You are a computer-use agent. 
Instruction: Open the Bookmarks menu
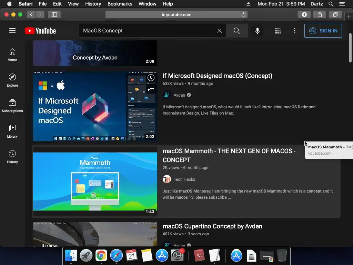coord(120,4)
